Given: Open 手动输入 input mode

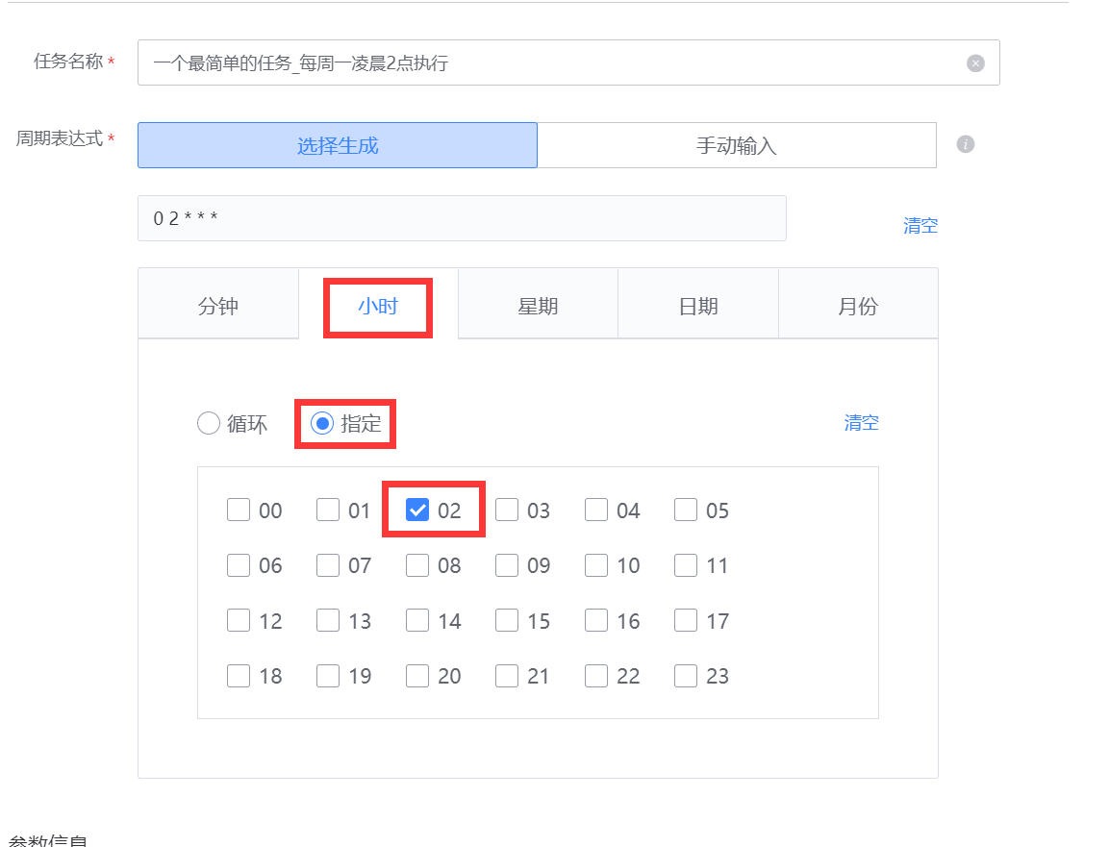Looking at the screenshot, I should click(738, 145).
